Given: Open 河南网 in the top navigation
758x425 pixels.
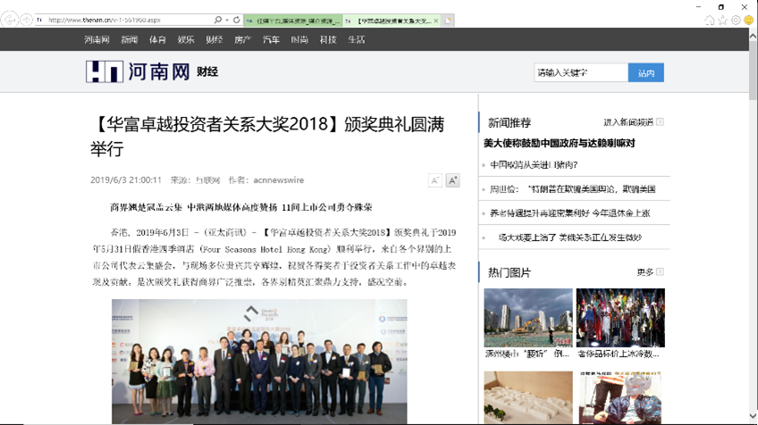Looking at the screenshot, I should [x=97, y=39].
